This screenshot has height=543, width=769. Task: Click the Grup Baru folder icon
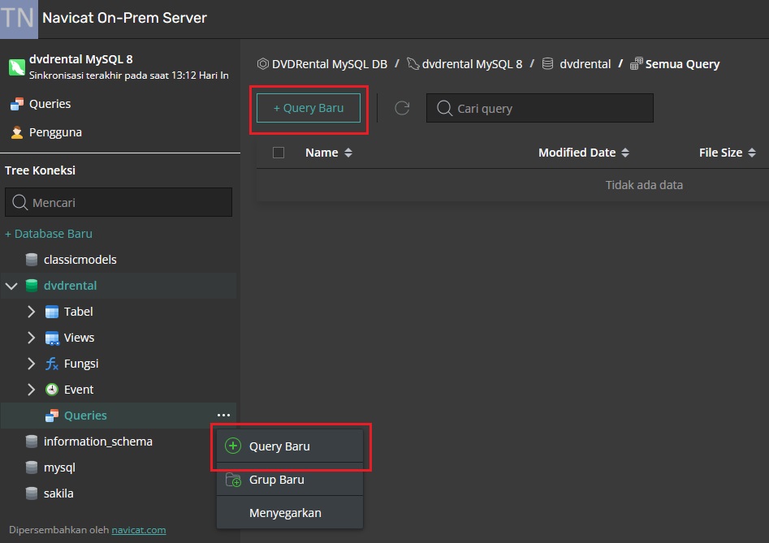pos(233,480)
